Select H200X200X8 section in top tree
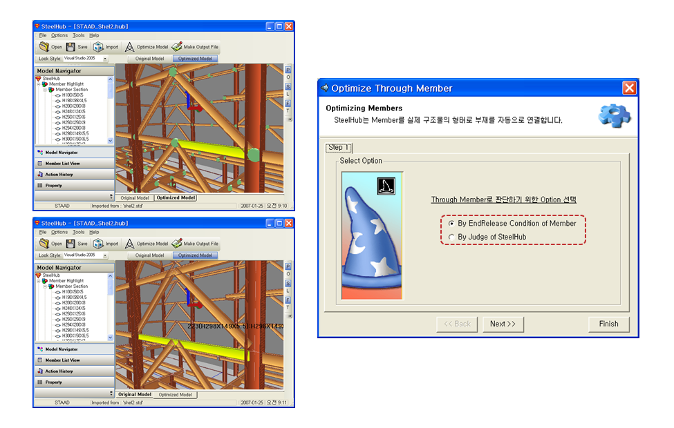 (x=73, y=106)
